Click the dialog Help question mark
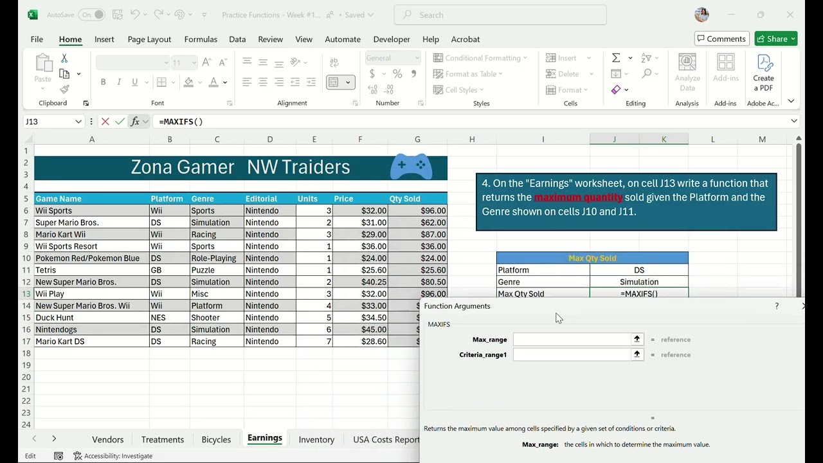This screenshot has height=463, width=823. (x=777, y=306)
